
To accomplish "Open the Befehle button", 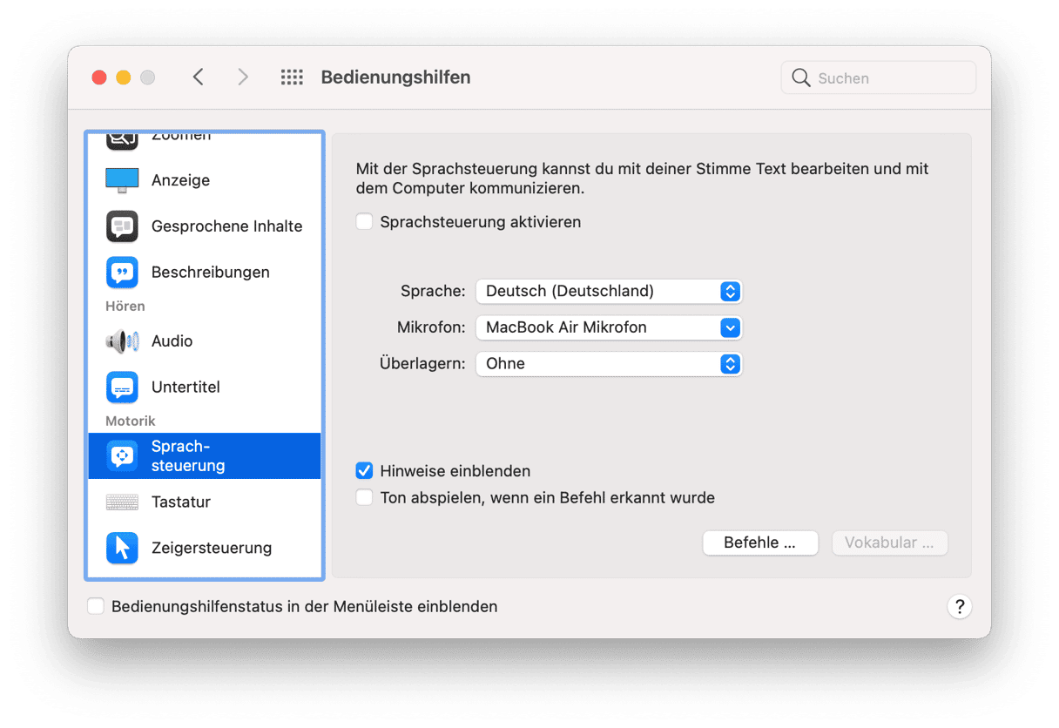I will [760, 543].
